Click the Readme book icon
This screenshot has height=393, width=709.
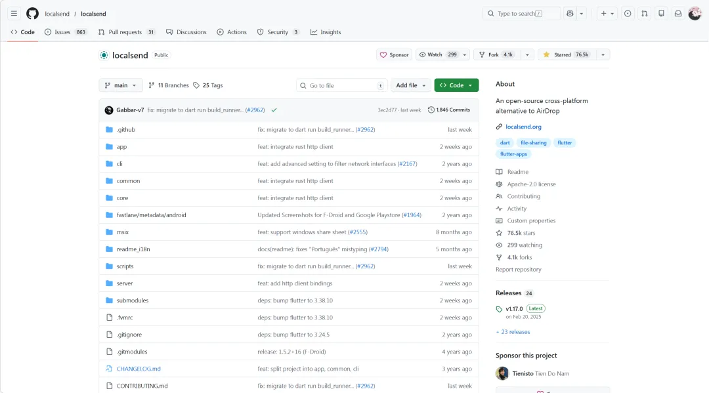point(499,172)
